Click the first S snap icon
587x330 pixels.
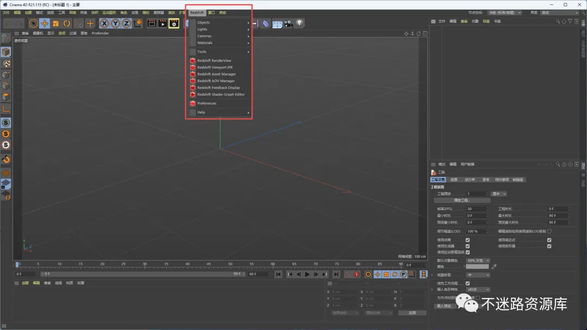[6, 123]
